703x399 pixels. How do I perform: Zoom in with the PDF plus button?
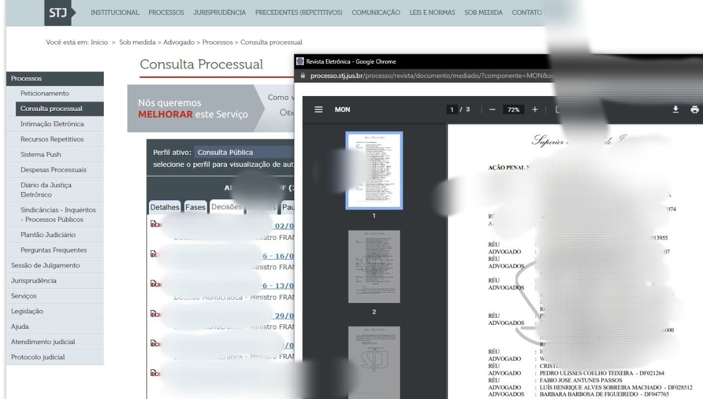535,109
